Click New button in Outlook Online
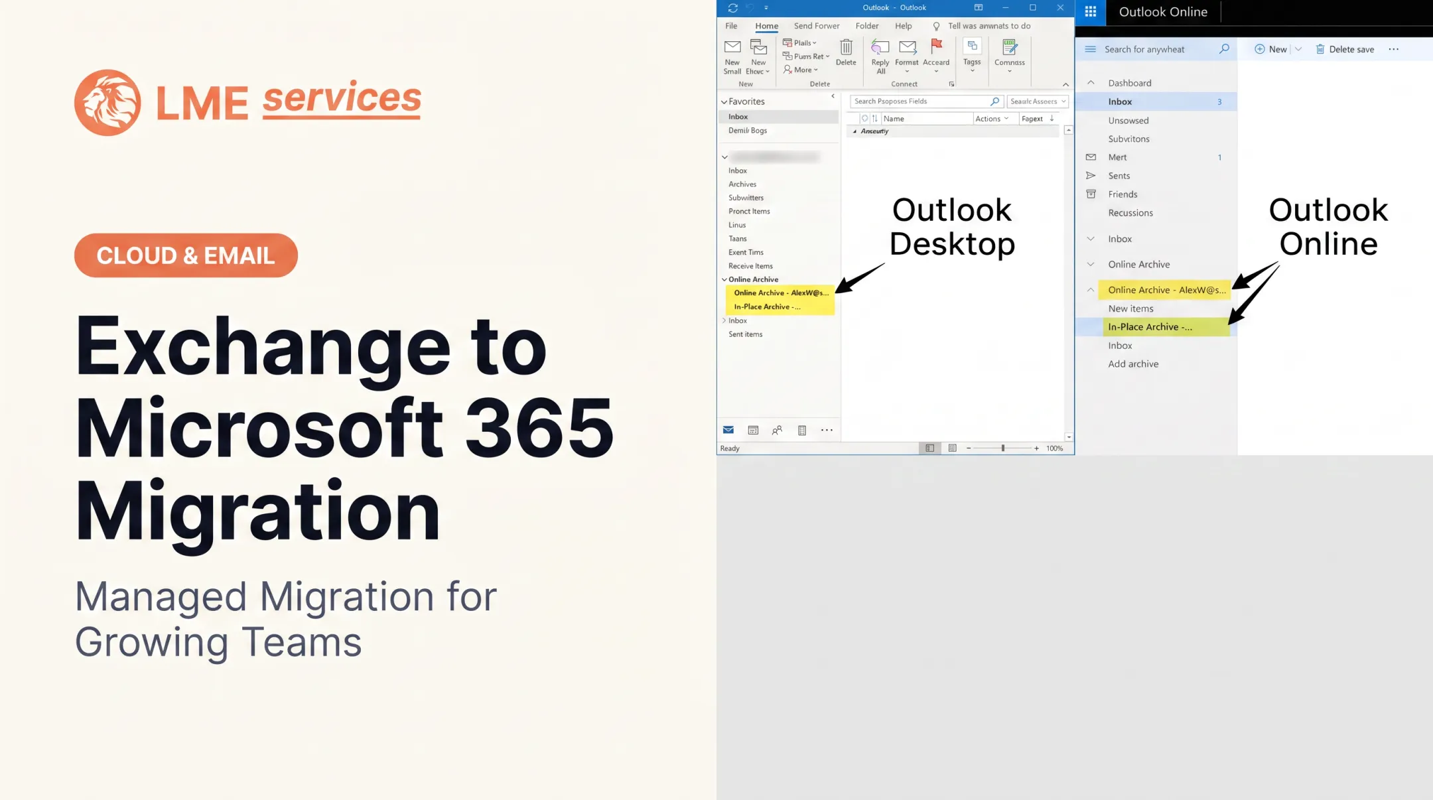Viewport: 1433px width, 800px height. point(1270,49)
